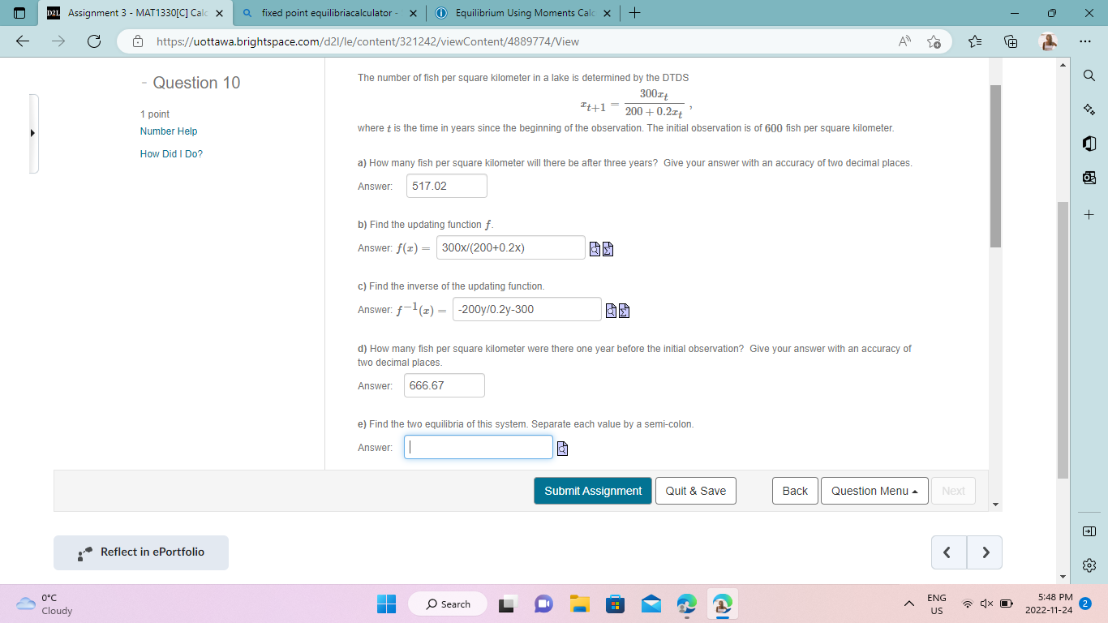The width and height of the screenshot is (1108, 623).
Task: Open the equation editor for the inverse function field
Action: click(622, 309)
